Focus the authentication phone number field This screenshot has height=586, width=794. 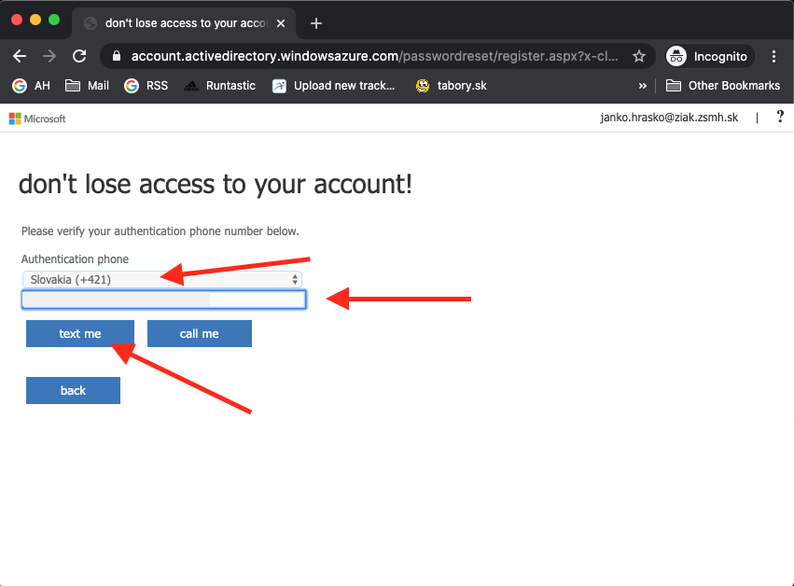point(164,300)
